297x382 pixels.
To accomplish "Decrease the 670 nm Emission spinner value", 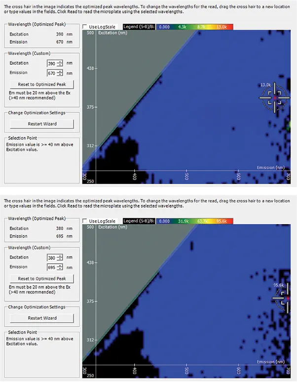I will point(60,75).
